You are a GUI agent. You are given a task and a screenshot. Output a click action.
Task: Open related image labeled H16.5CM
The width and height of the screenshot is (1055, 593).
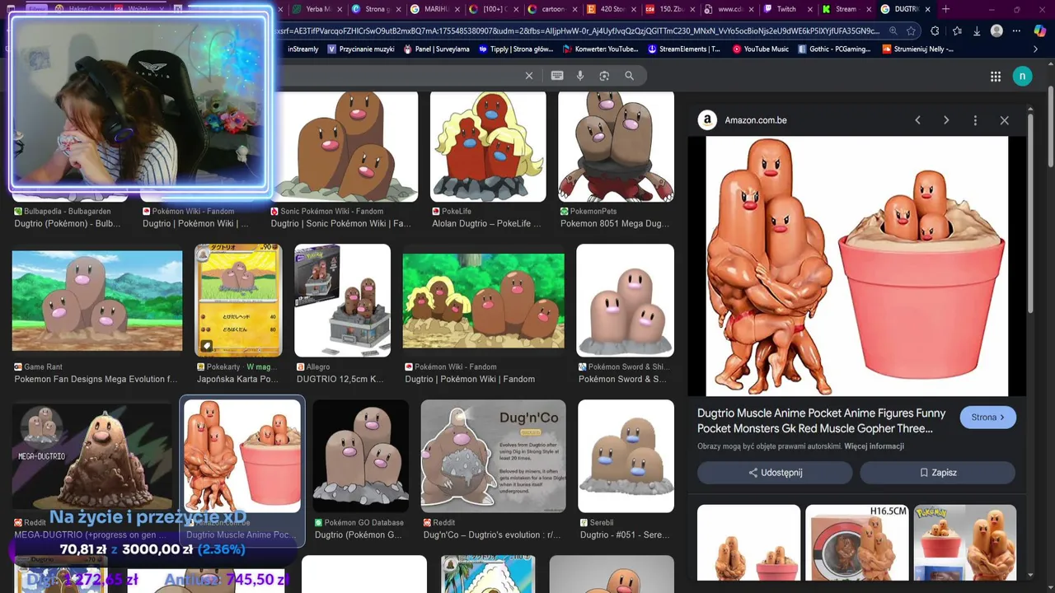coord(856,543)
